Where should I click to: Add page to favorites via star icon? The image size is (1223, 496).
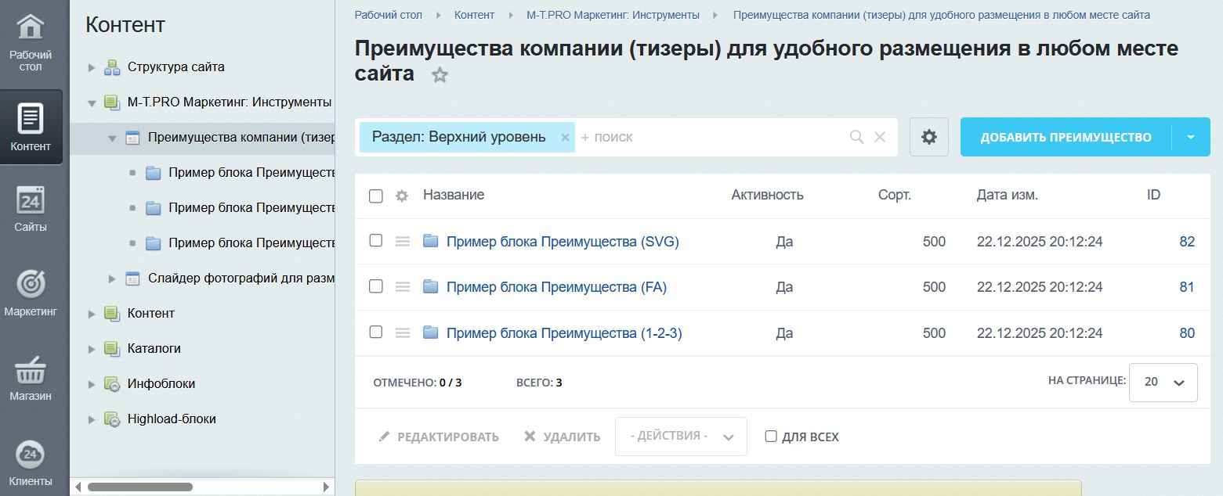(x=440, y=75)
